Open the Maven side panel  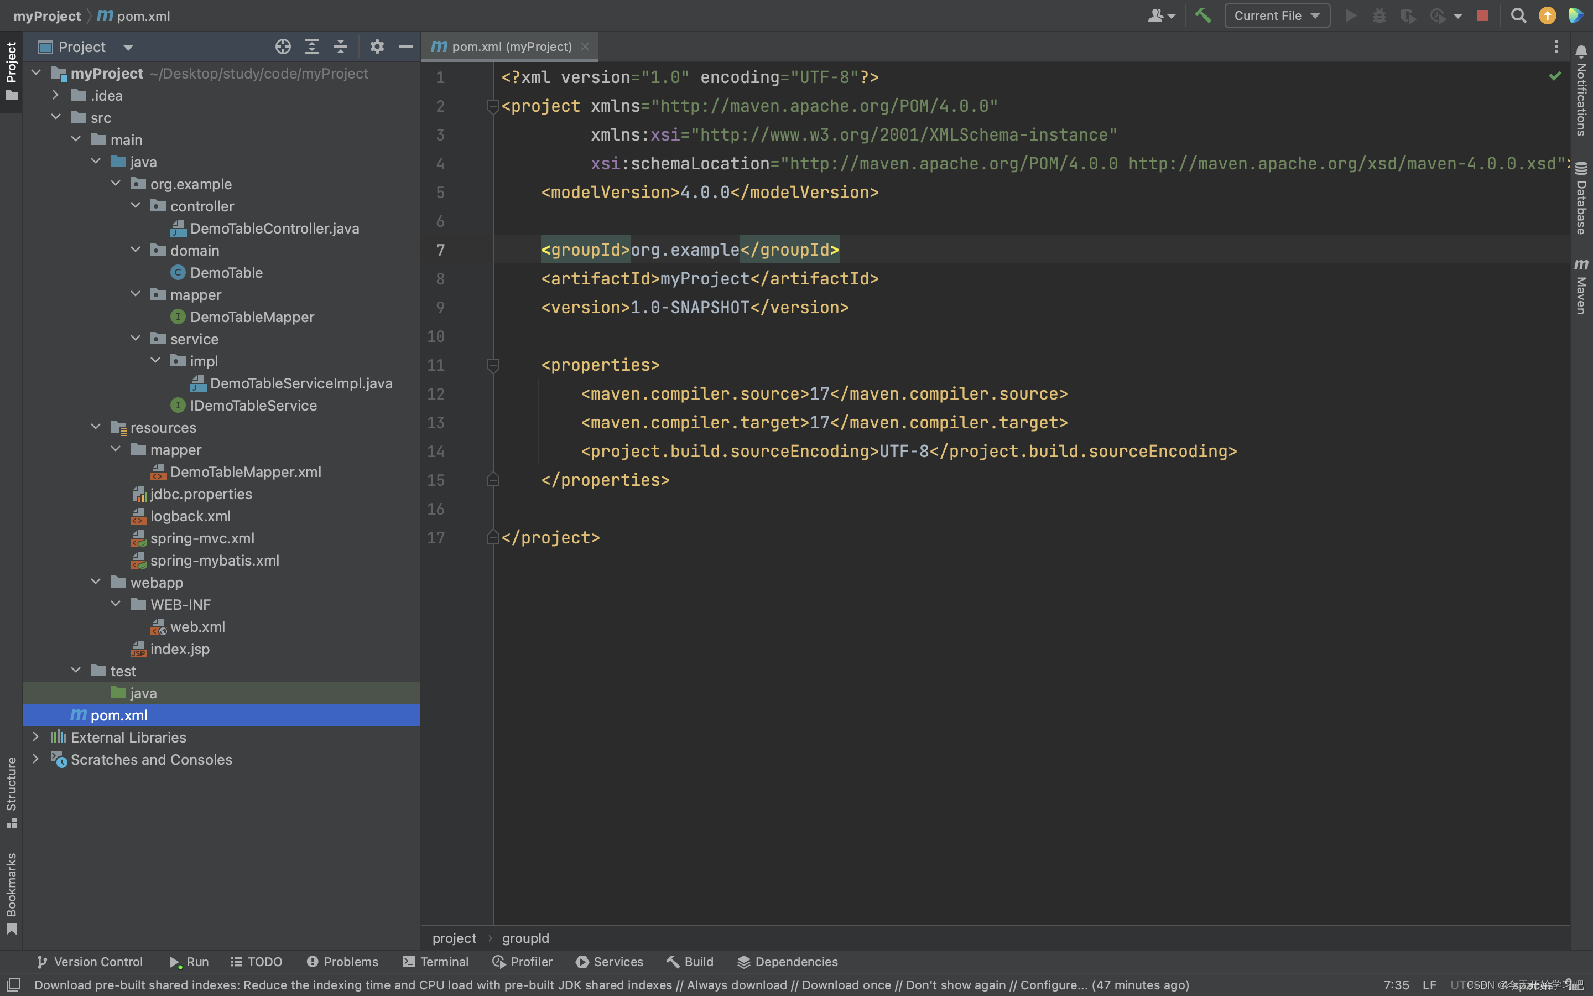[x=1580, y=287]
